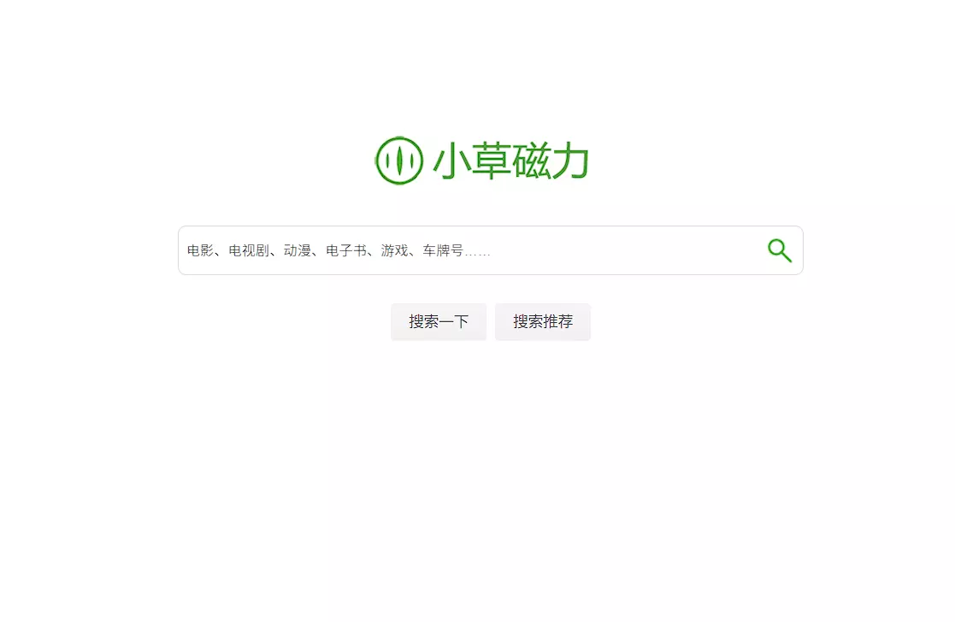The height and width of the screenshot is (622, 955).
Task: Click the character 小 in the logo
Action: 452,161
